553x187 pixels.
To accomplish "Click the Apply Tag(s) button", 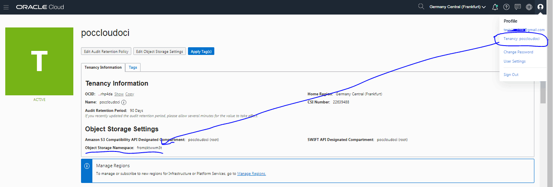I will click(x=201, y=51).
